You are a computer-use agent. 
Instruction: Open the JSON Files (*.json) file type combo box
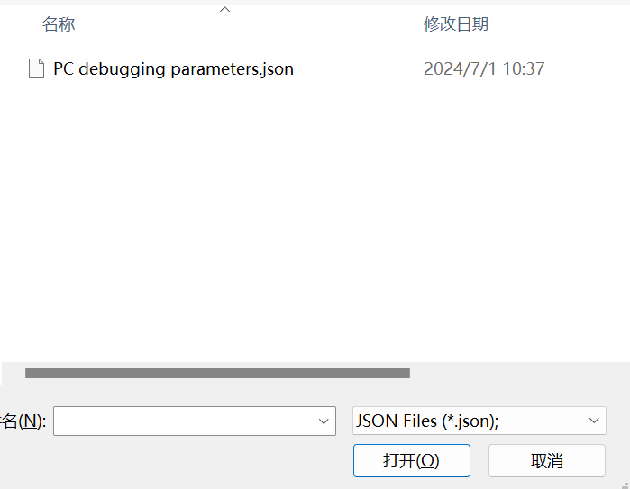(x=479, y=421)
